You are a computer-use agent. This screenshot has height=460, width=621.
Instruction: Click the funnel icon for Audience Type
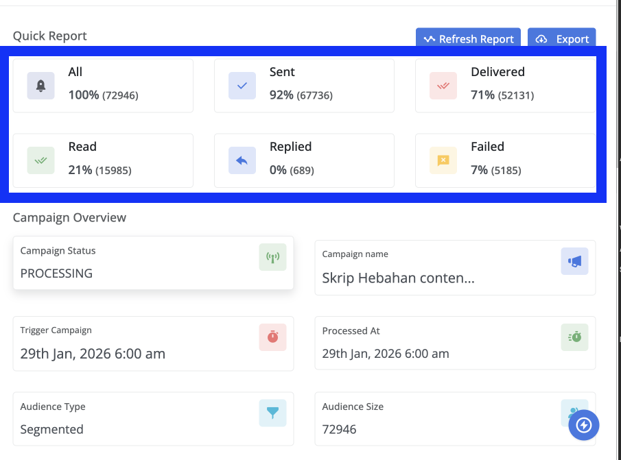[x=272, y=413]
